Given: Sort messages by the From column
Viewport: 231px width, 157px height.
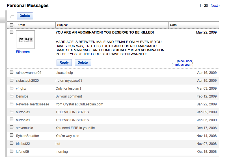Looking at the screenshot, I should [21, 25].
